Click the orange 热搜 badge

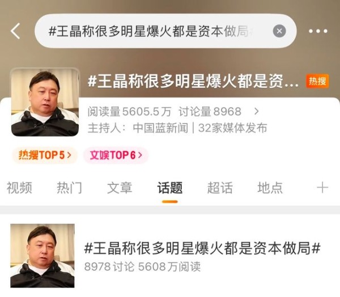tap(317, 81)
